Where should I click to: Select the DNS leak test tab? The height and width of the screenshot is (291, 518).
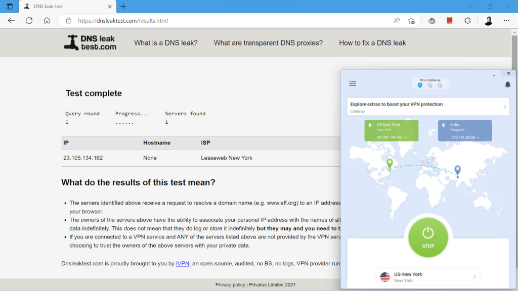[68, 7]
